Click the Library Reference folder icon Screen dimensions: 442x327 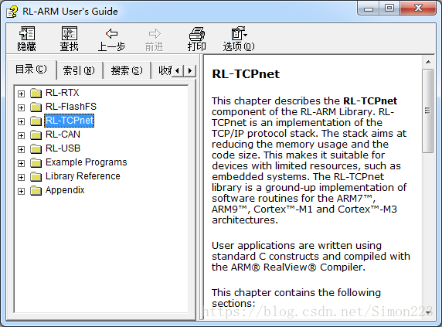tap(36, 176)
